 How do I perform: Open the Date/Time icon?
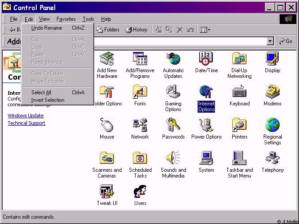click(x=205, y=59)
